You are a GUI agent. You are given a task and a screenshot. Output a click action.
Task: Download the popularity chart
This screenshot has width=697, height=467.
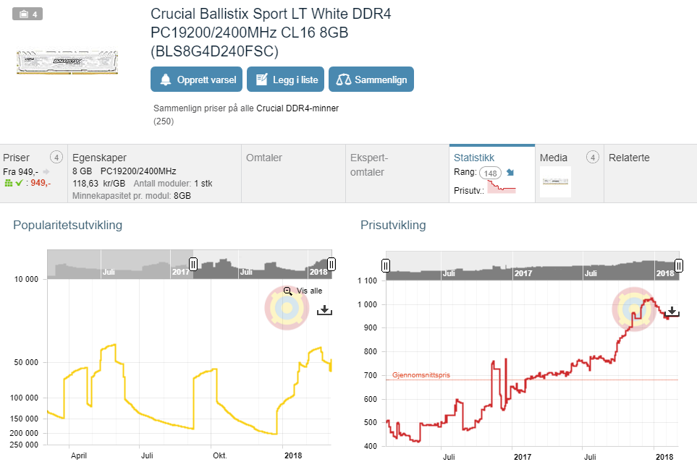(x=324, y=310)
